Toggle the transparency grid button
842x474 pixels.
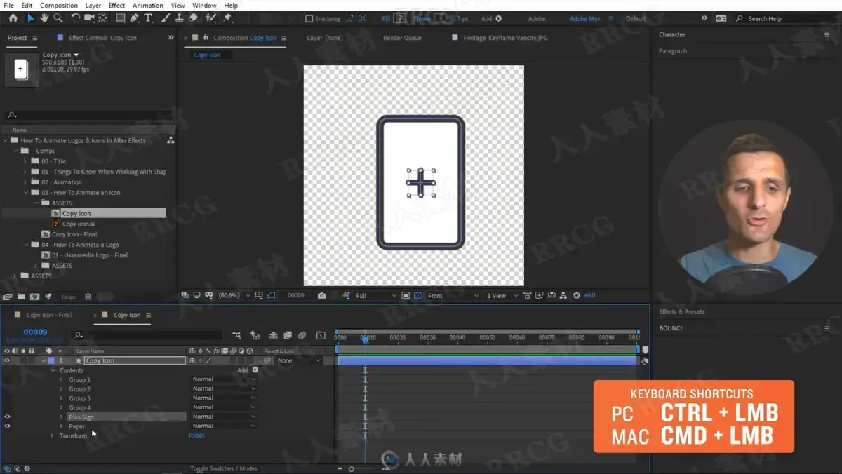click(417, 296)
